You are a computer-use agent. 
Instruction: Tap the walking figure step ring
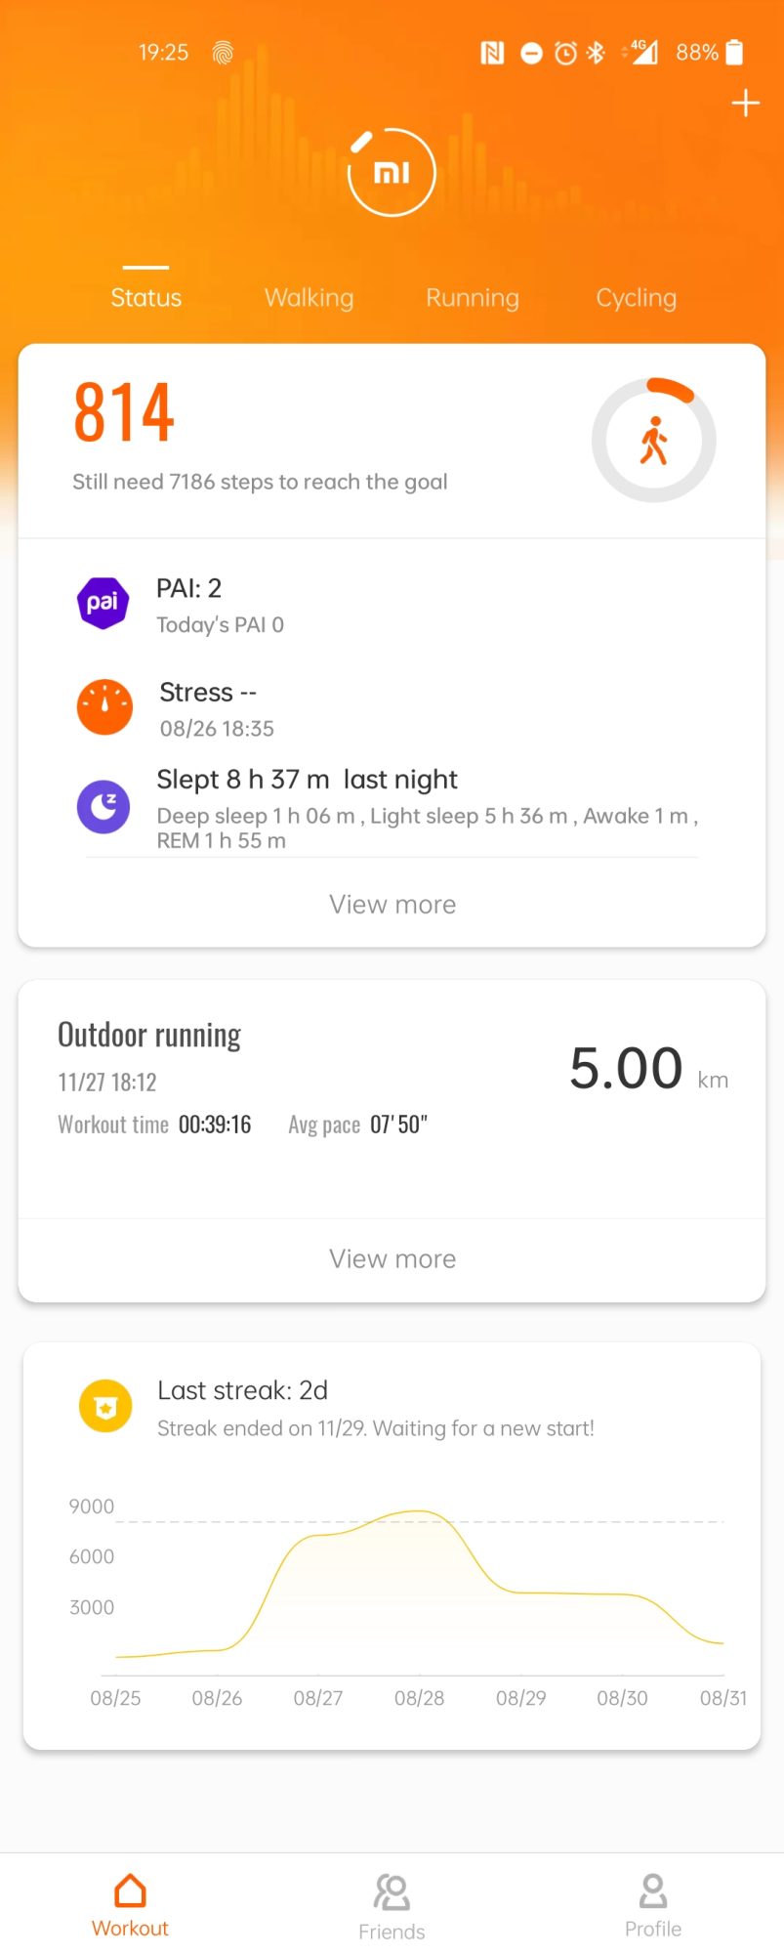[x=653, y=440]
